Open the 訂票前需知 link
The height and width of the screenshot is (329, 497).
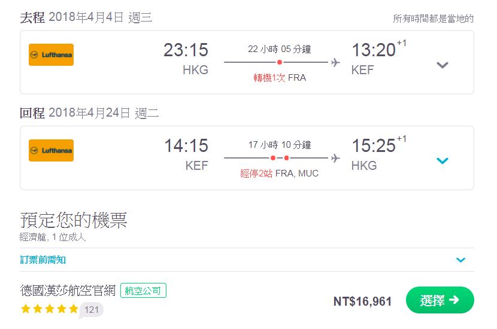tap(43, 260)
